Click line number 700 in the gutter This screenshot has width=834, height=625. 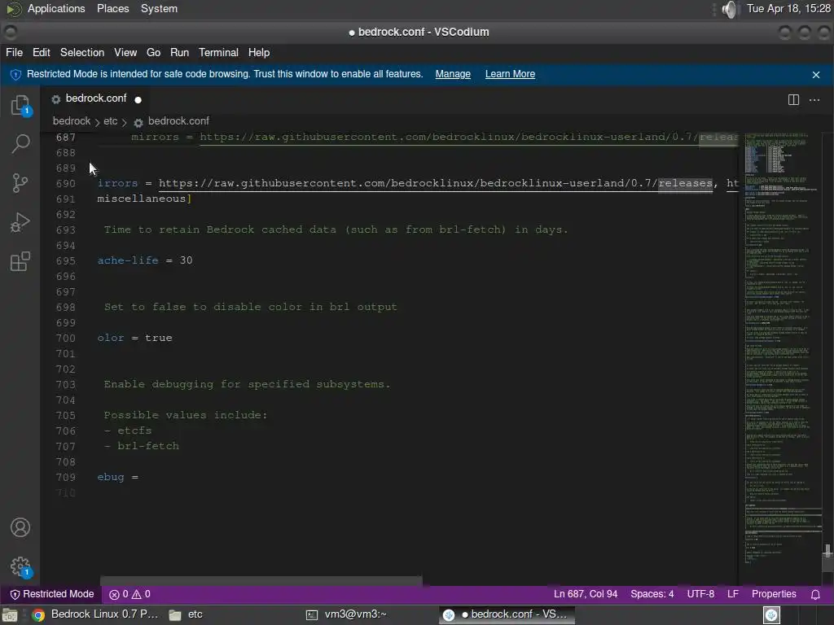click(x=66, y=339)
